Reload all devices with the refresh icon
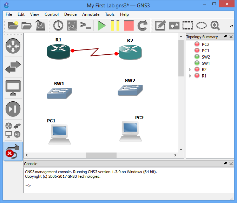Screen dimensions: 237x203 point(142,26)
